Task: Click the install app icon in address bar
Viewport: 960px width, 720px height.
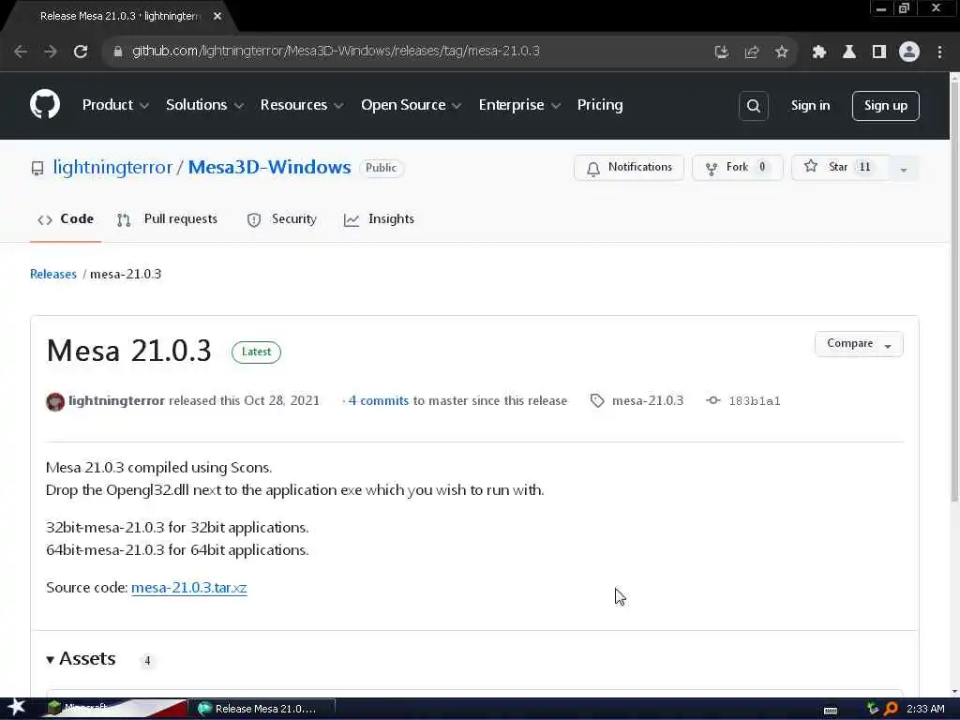Action: (721, 52)
